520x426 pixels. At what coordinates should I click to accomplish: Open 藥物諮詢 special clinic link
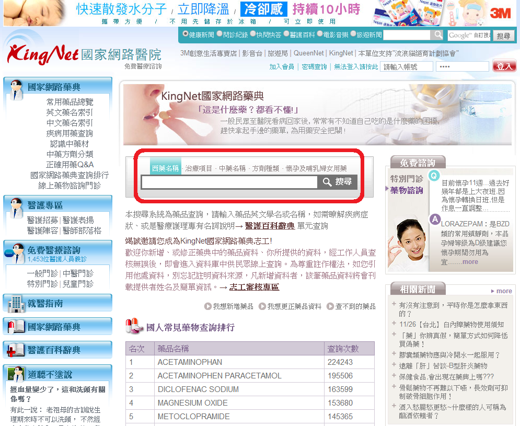point(407,190)
